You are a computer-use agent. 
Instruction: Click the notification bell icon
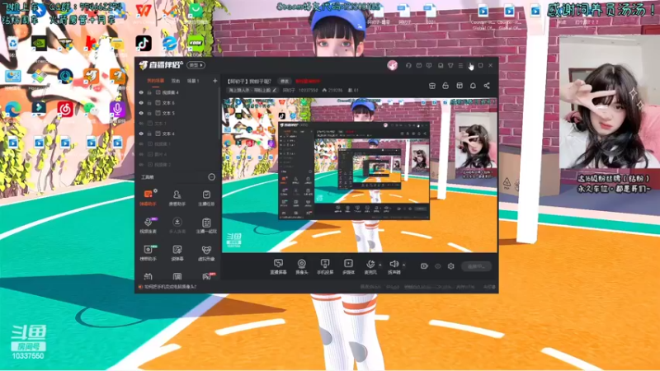tap(473, 86)
